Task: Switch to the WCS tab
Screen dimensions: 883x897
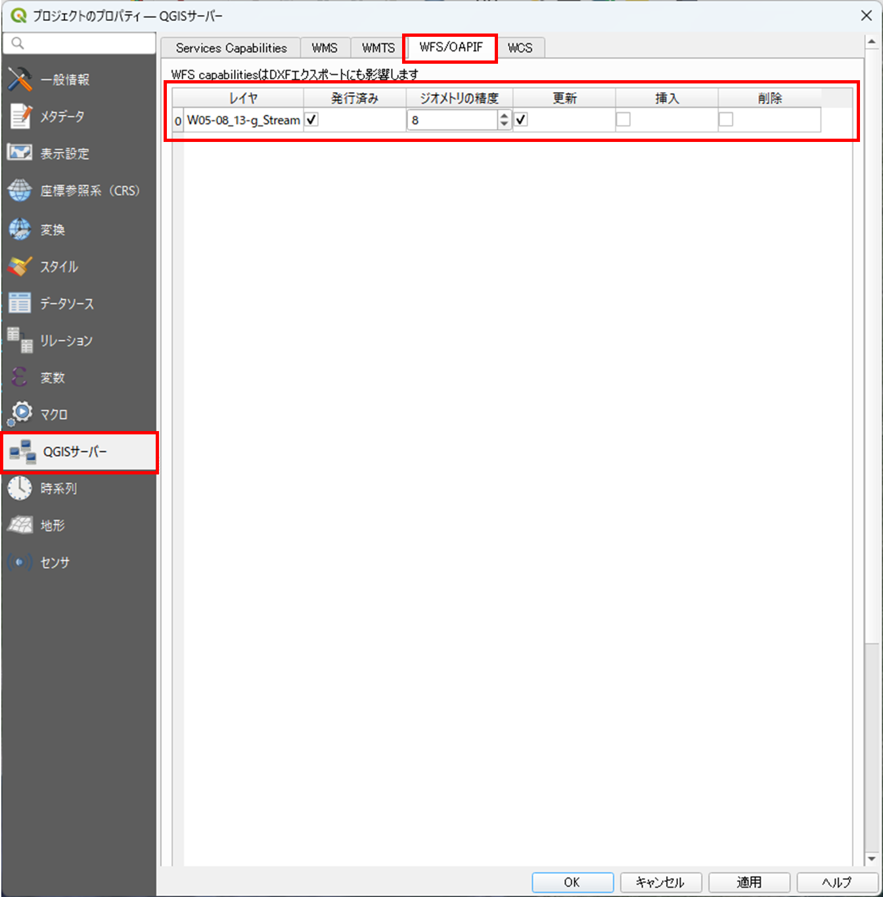Action: 520,47
